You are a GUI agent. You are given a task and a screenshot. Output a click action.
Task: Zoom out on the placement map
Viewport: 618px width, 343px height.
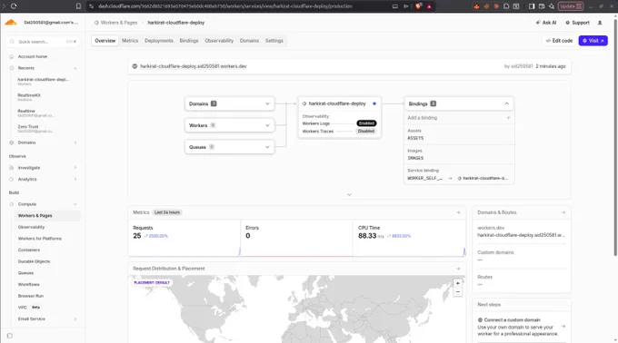[x=457, y=292]
